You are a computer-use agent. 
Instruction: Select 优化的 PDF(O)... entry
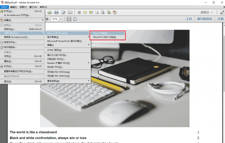tap(67, 67)
